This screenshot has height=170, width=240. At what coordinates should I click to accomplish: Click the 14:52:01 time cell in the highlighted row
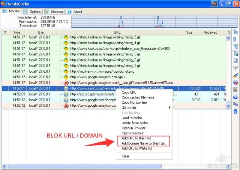(18, 88)
